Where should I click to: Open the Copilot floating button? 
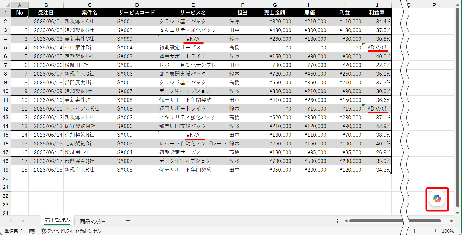pos(437,199)
